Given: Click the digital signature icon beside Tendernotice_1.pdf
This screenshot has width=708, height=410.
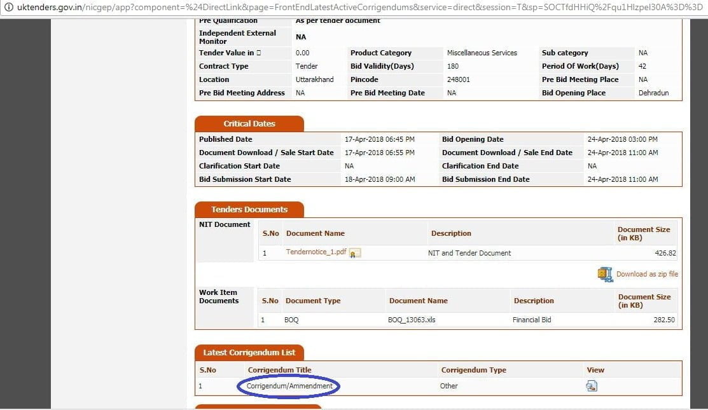Looking at the screenshot, I should coord(354,252).
